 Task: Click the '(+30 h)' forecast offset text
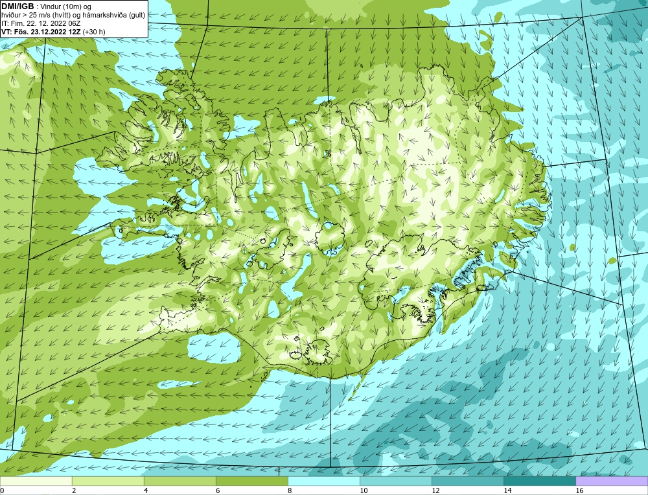(x=94, y=32)
